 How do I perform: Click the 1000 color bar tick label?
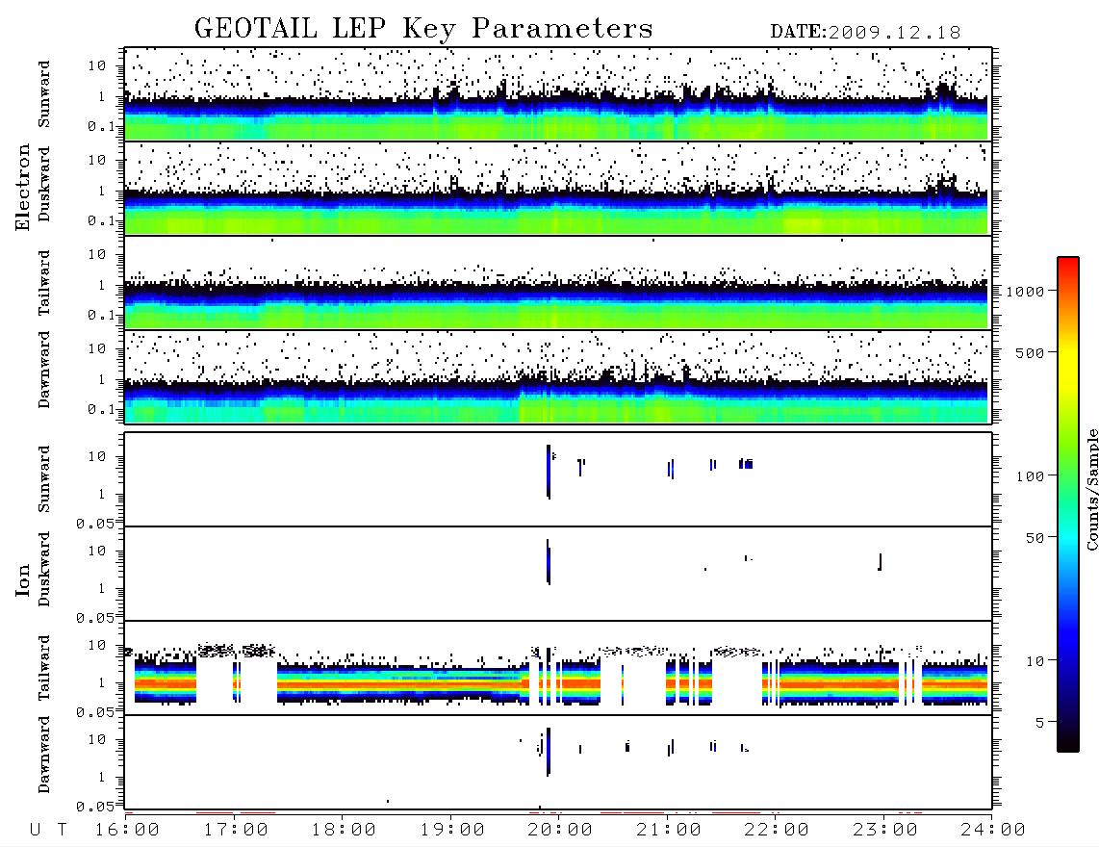pos(1026,292)
